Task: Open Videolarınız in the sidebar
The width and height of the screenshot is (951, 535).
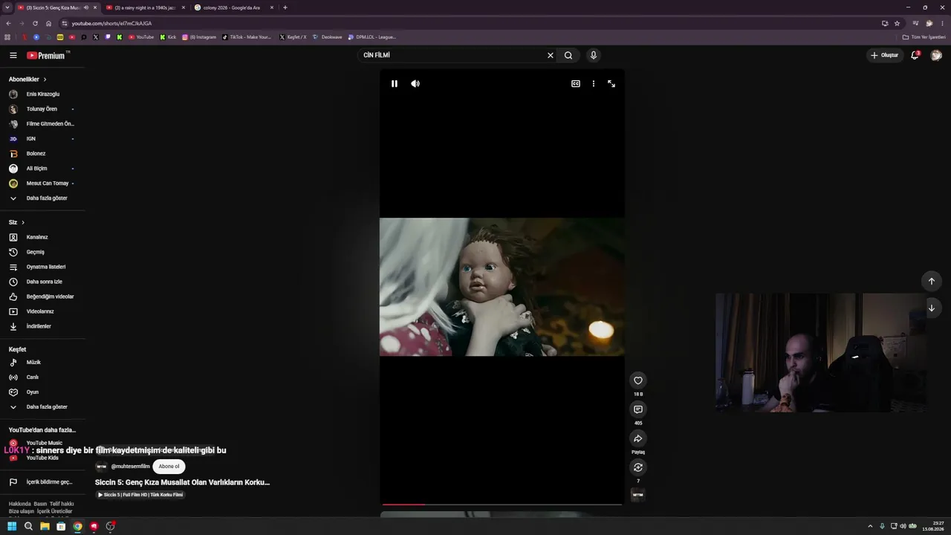Action: (42, 311)
